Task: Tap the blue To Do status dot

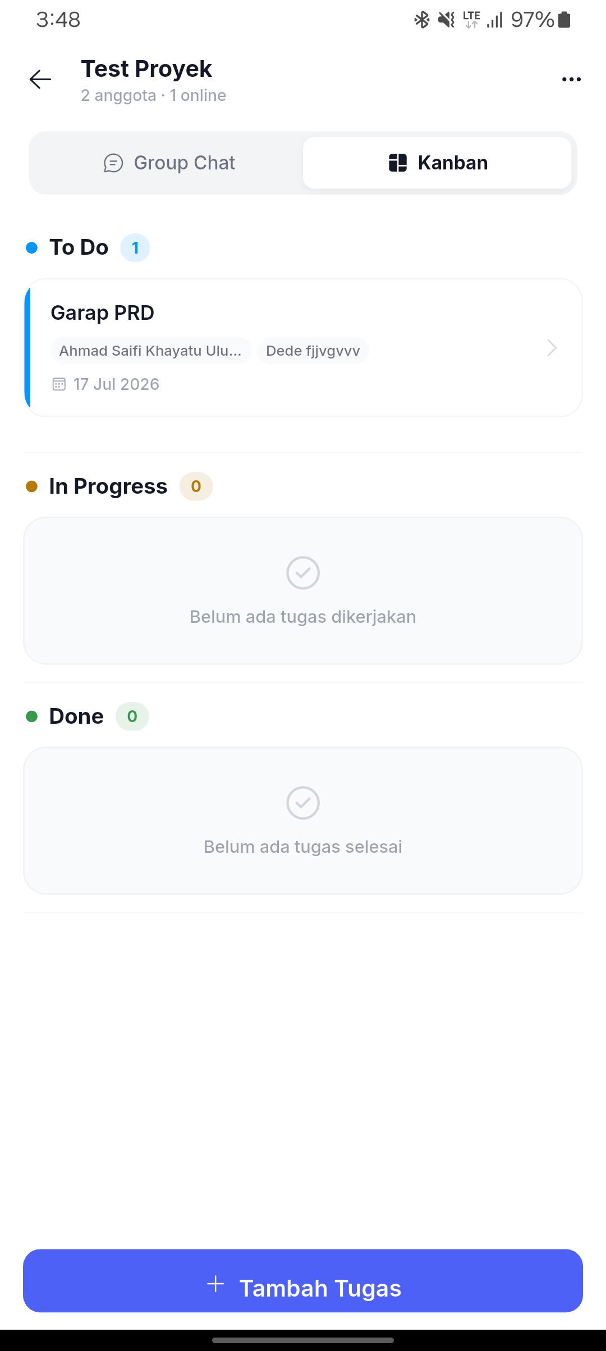Action: (32, 247)
